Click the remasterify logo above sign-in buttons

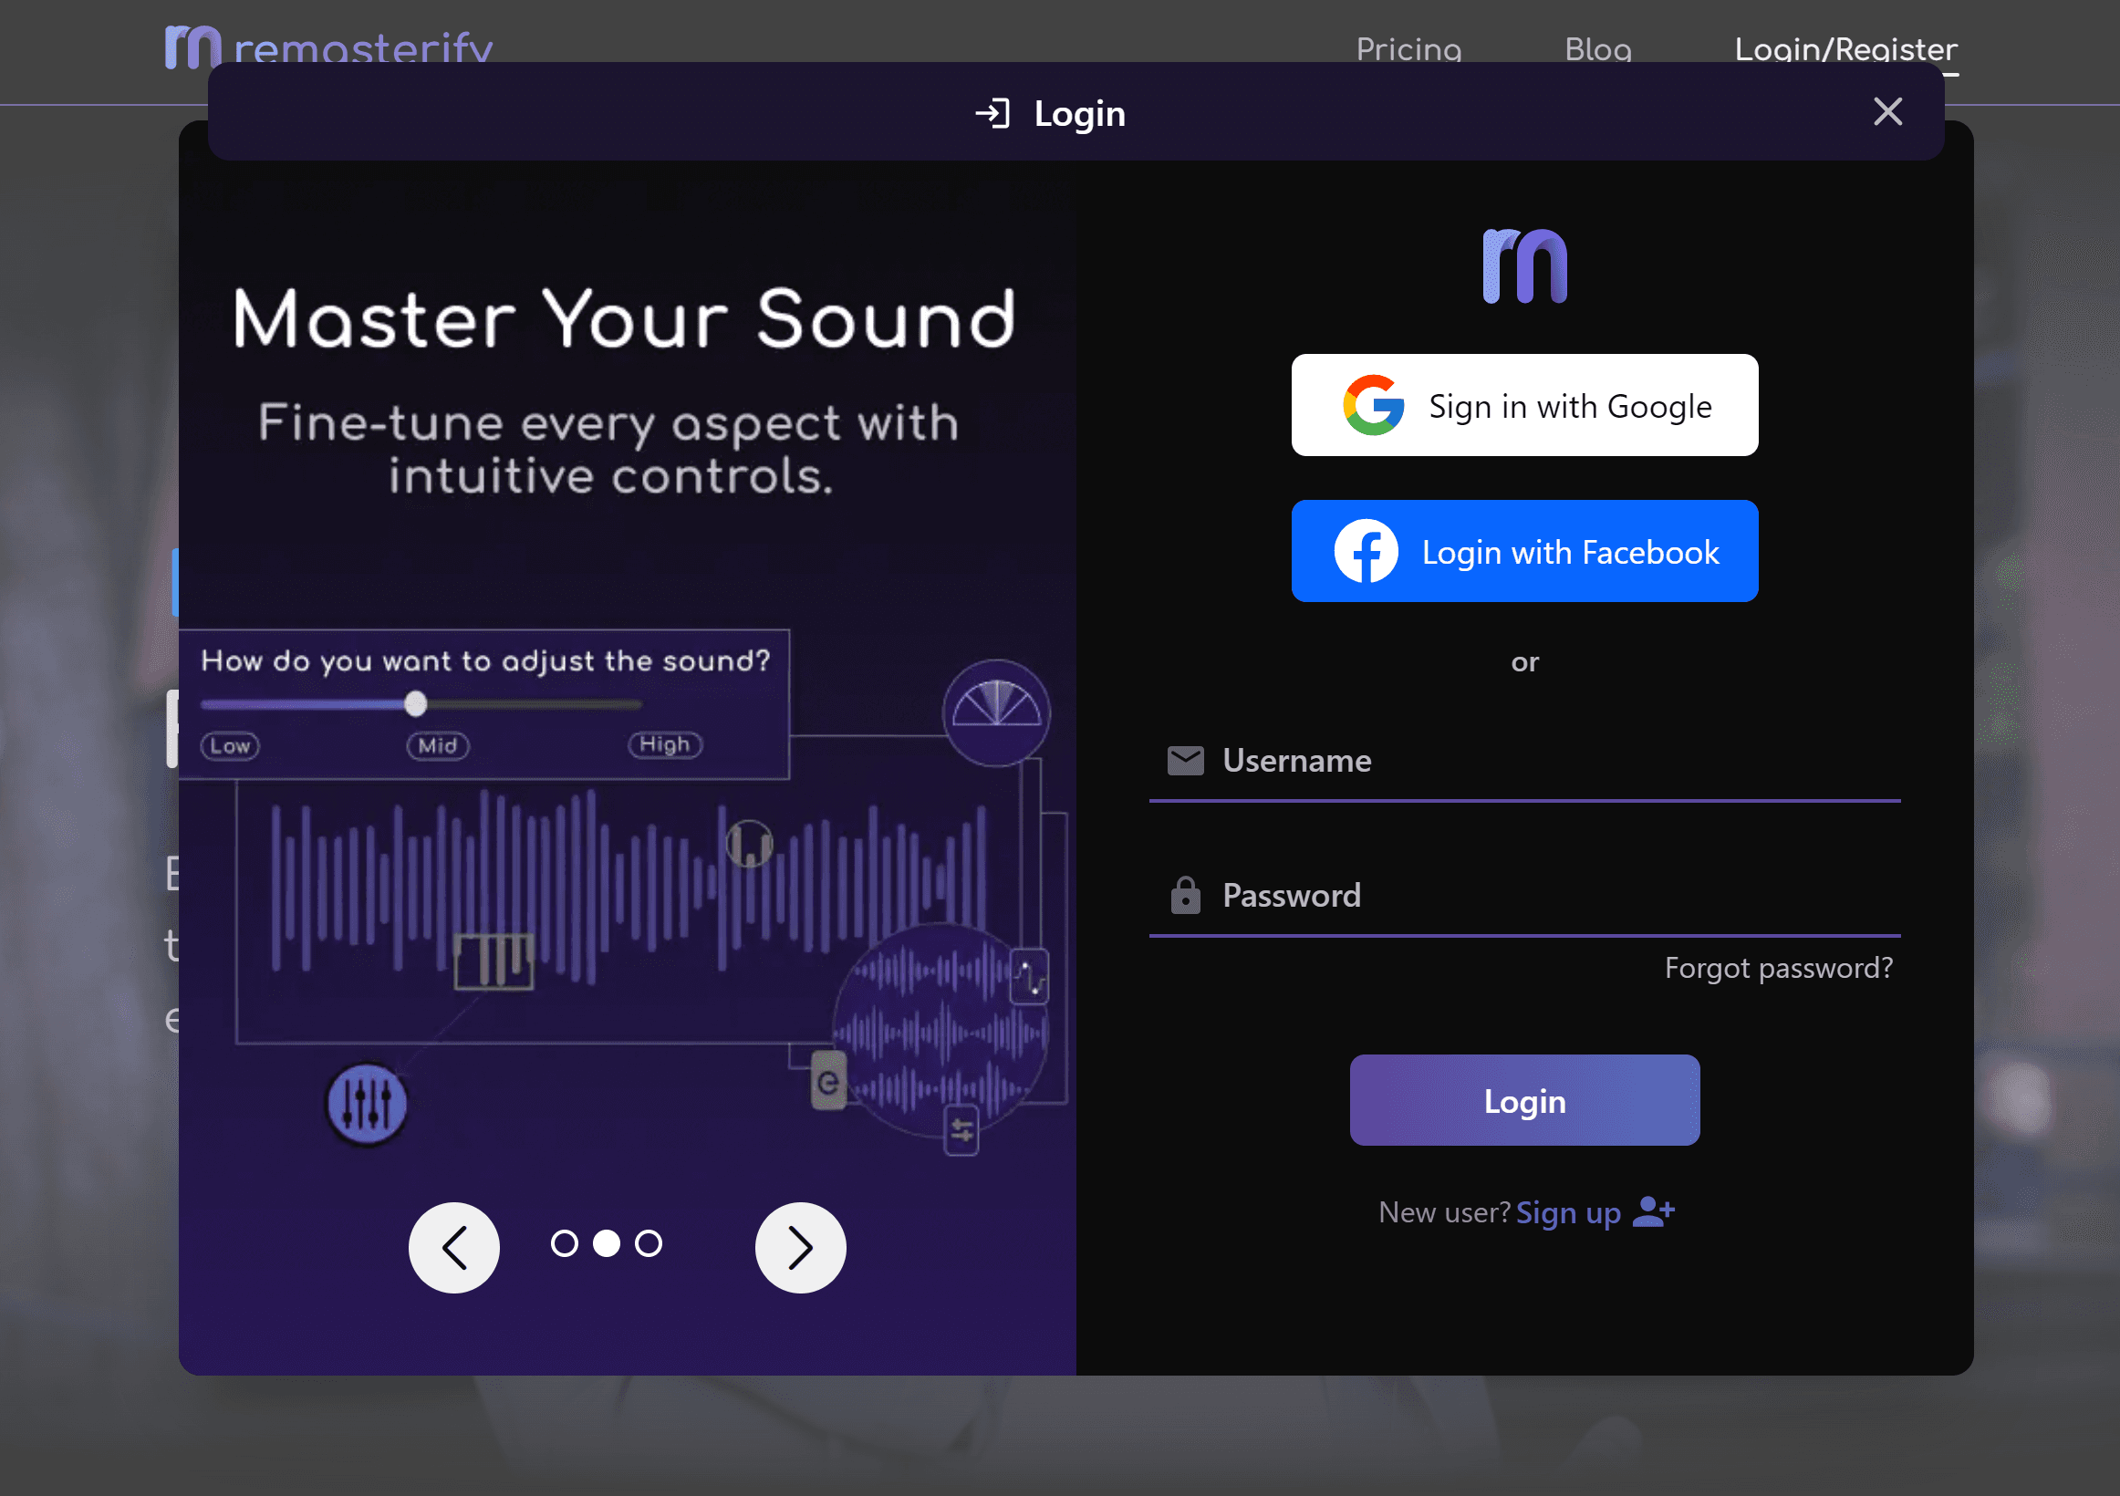point(1524,266)
